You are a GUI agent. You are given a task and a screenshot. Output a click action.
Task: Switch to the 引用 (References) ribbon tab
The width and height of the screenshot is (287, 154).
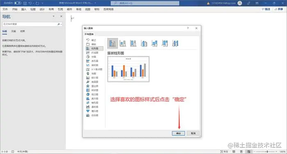coord(60,9)
